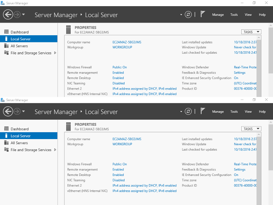Open Help menu in bottom window

click(262, 112)
